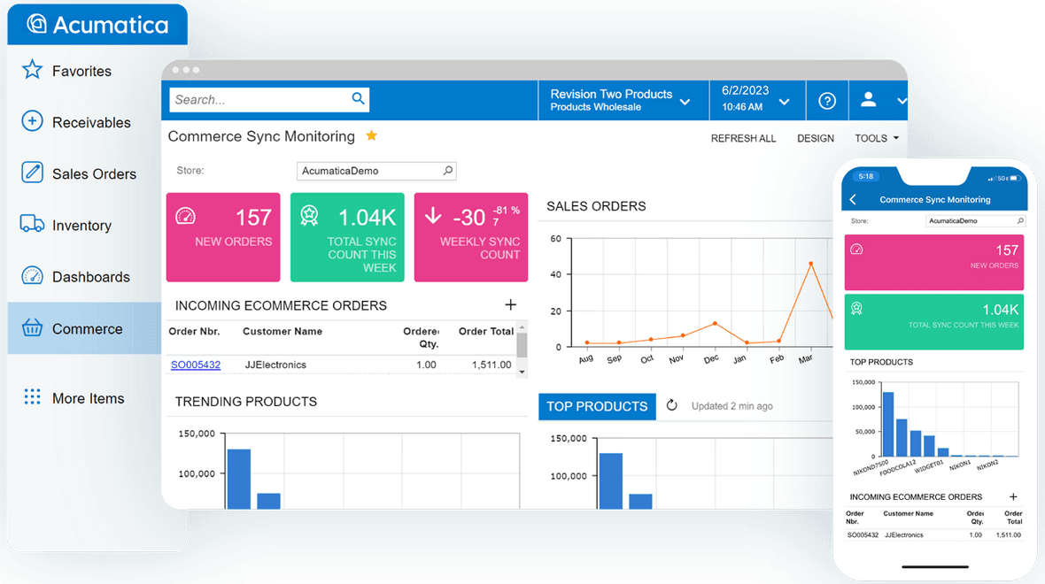This screenshot has width=1045, height=584.
Task: Click REFRESH ALL button
Action: (x=743, y=138)
